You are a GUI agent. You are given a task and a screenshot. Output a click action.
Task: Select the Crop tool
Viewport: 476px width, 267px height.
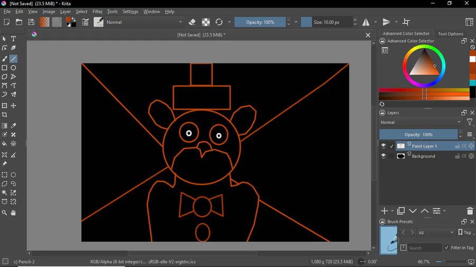coord(5,115)
